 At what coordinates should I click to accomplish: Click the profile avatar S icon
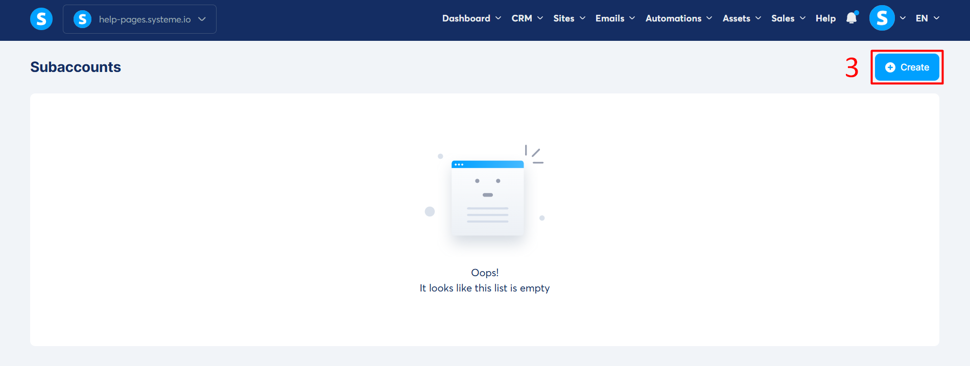[882, 18]
